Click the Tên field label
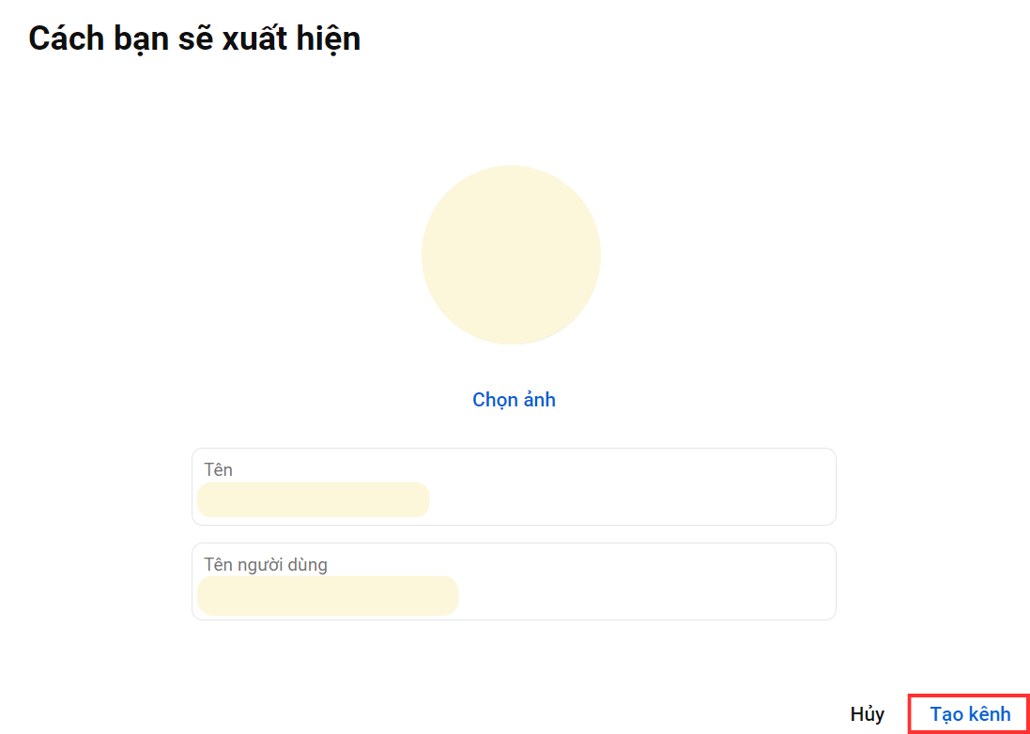Screen dimensions: 1030x734 click(x=218, y=469)
